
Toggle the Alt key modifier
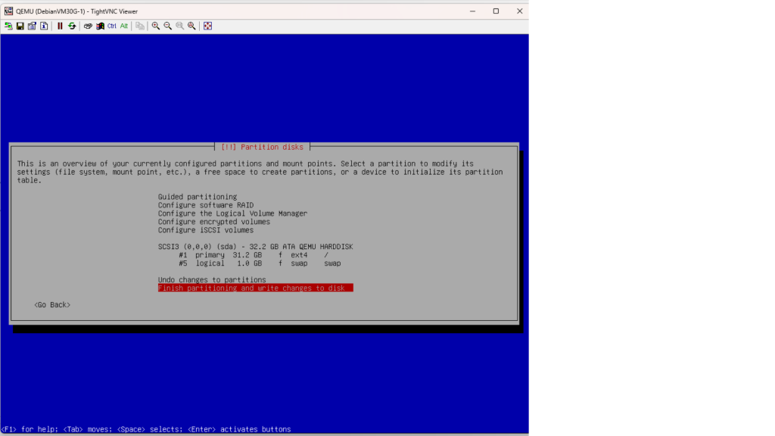[124, 26]
